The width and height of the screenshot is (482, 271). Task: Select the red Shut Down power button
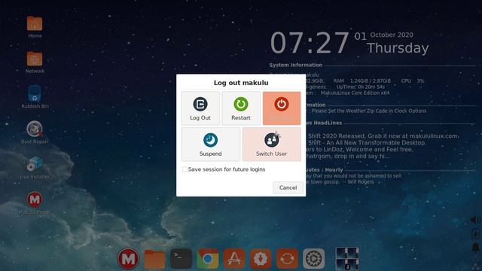282,108
